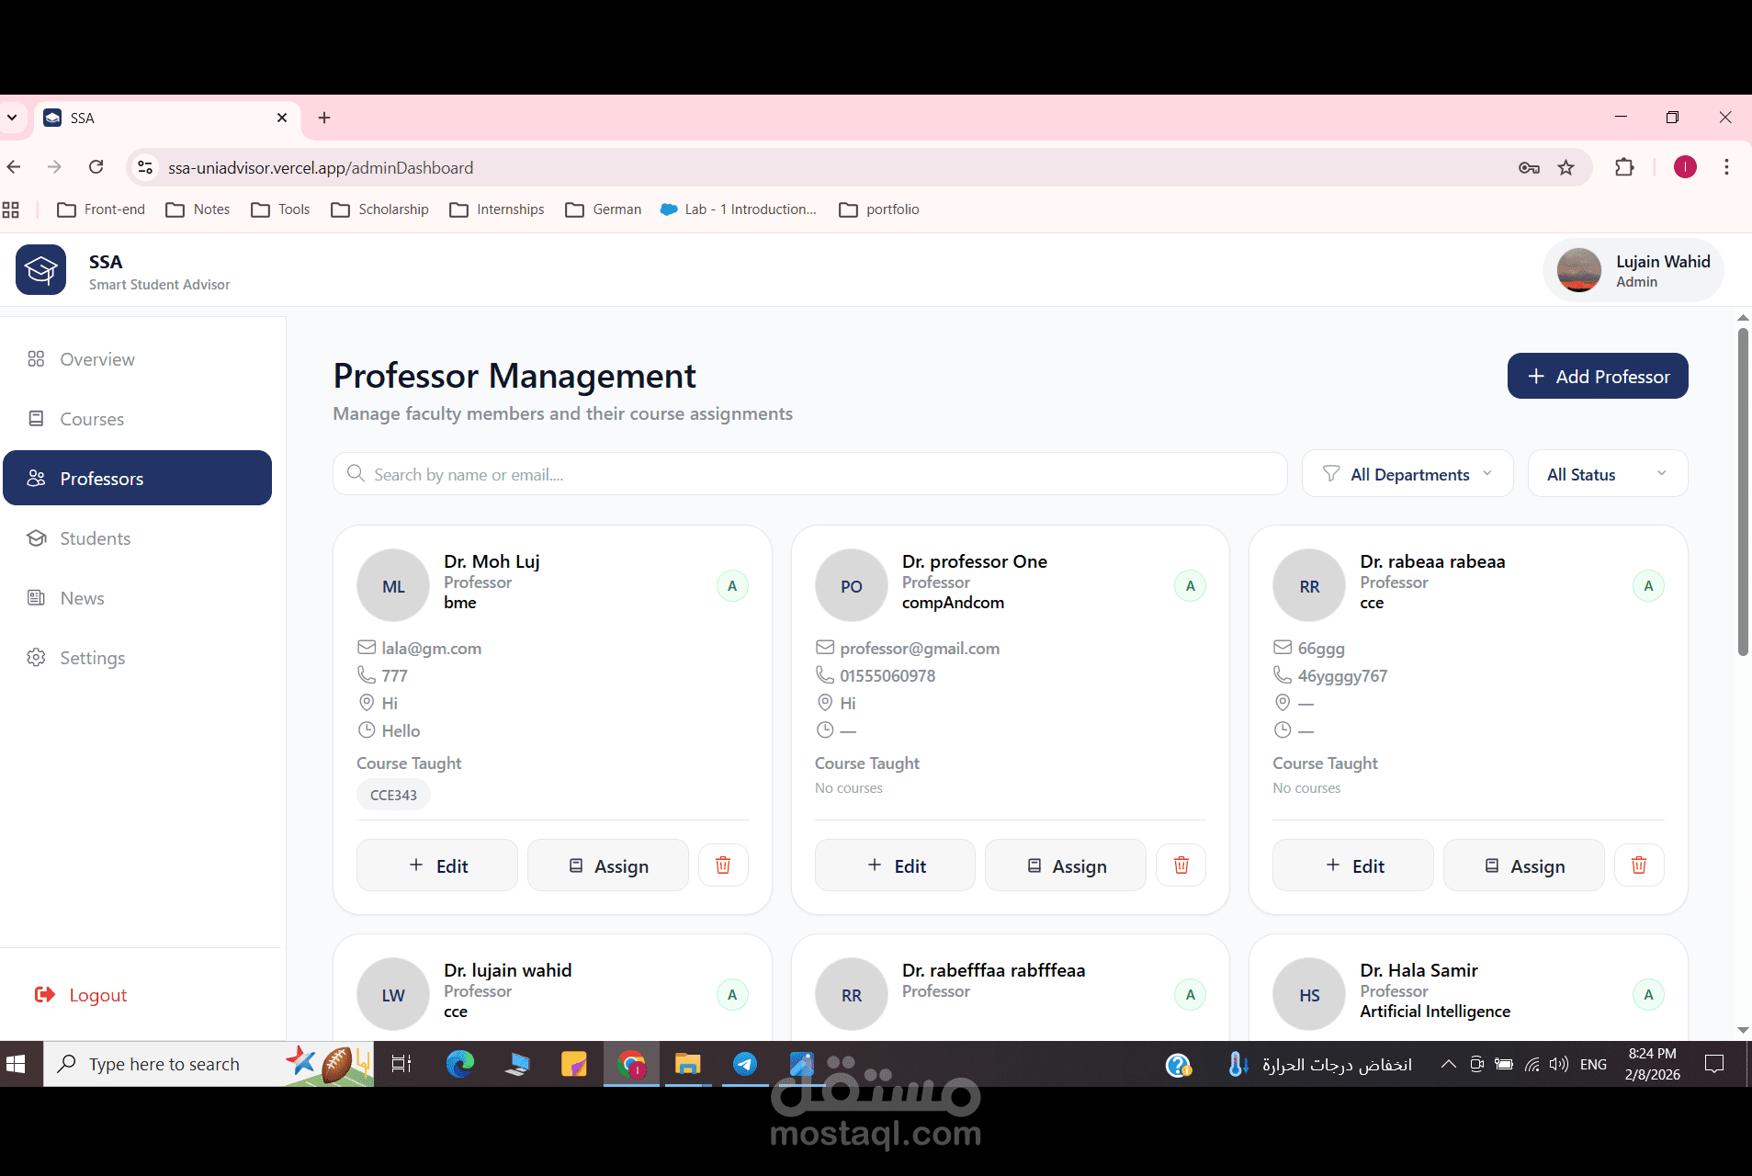Show hidden system tray icons
The height and width of the screenshot is (1176, 1752).
click(1448, 1064)
